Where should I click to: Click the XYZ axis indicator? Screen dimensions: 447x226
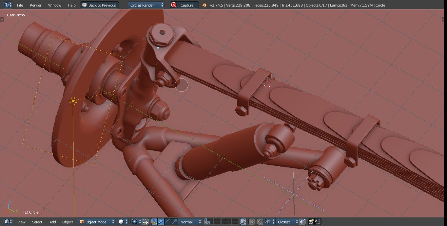pyautogui.click(x=11, y=208)
